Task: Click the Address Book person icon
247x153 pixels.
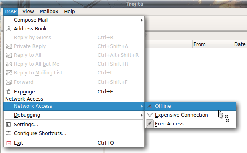Action: pos(9,29)
